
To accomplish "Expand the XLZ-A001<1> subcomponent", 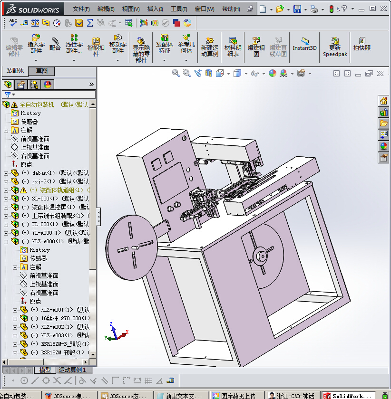I will click(15, 311).
